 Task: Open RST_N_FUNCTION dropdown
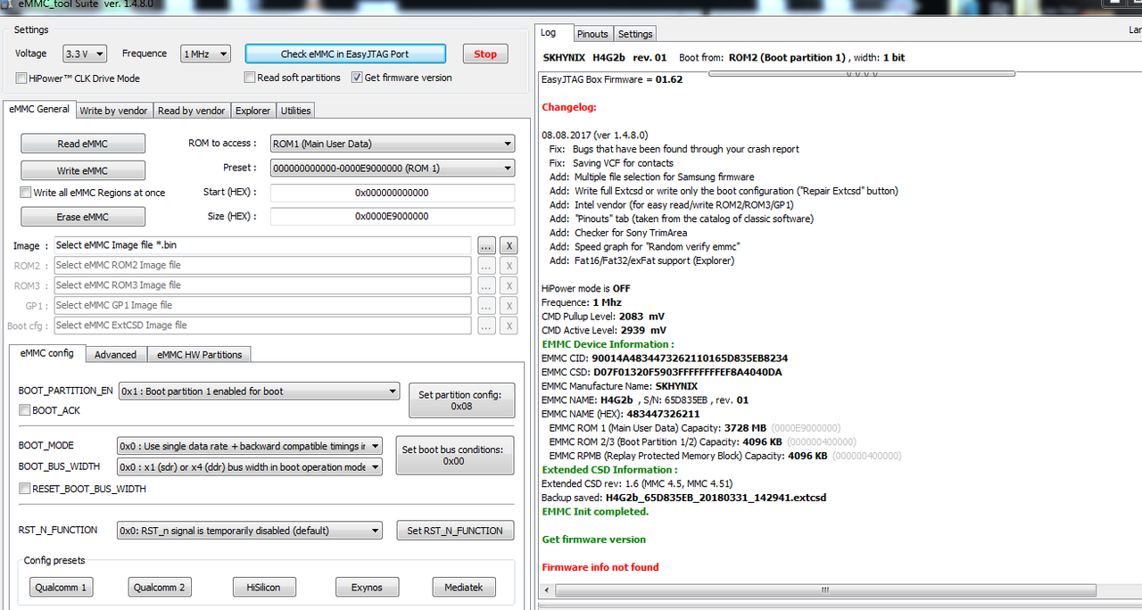pyautogui.click(x=250, y=531)
